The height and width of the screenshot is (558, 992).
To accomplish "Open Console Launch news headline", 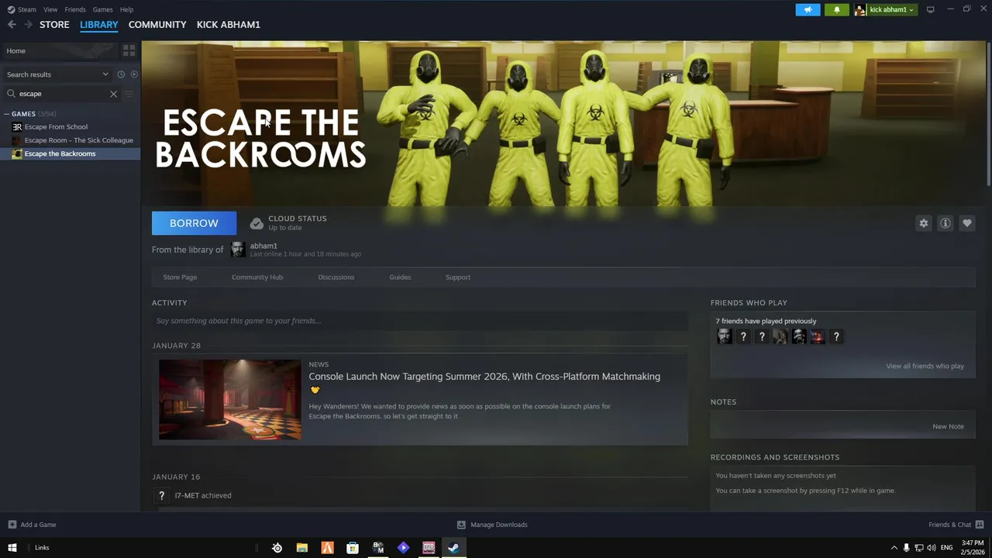I will click(x=484, y=377).
